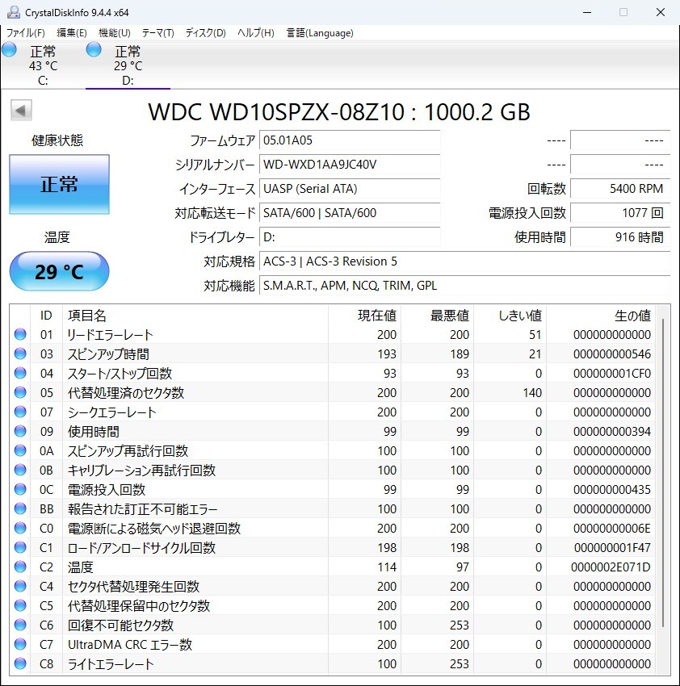This screenshot has width=680, height=686.
Task: Click status orb for 09 使用時間
Action: point(20,431)
